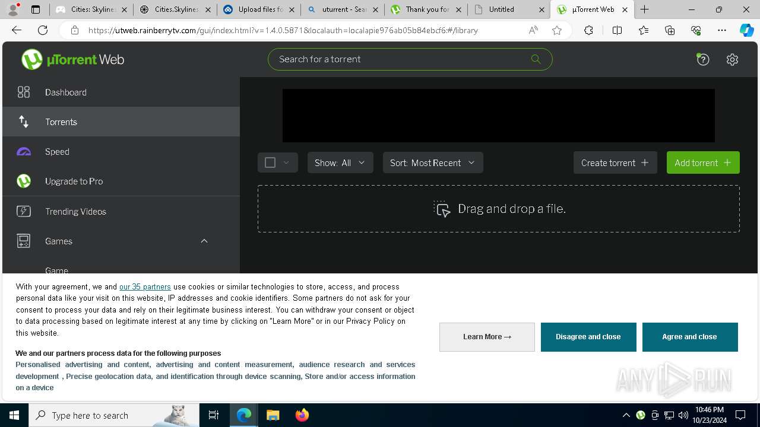
Task: Switch to first Cities: Skylines tab
Action: 91,9
